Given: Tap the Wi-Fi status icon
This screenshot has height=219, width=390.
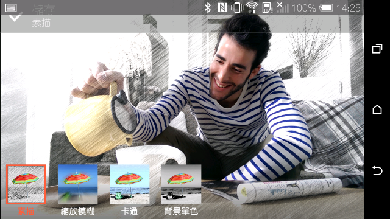Looking at the screenshot, I should [x=252, y=8].
